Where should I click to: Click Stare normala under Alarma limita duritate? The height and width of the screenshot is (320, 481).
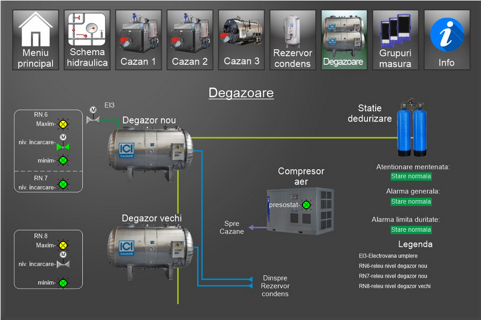coord(411,230)
